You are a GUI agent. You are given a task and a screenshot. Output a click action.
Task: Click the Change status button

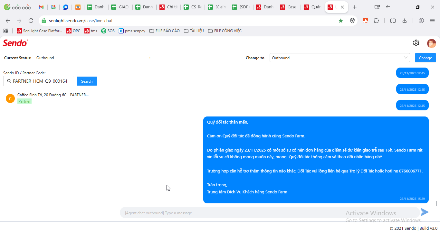click(x=426, y=58)
